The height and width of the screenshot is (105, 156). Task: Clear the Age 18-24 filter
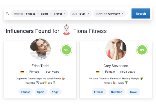88,14
